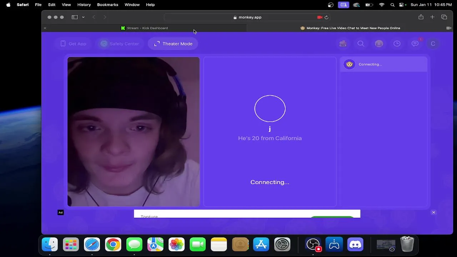
Task: Open the Trash in the Dock
Action: click(x=407, y=244)
